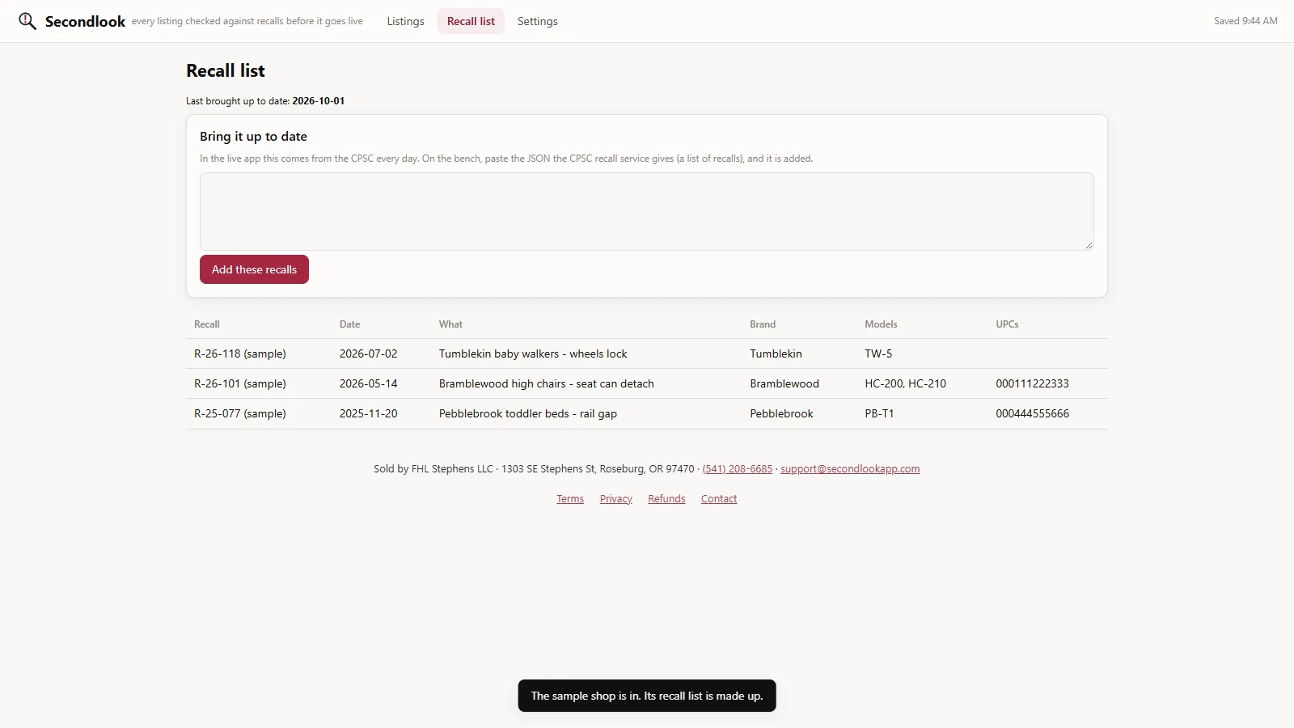Click UPC 000444555666
1294x728 pixels.
click(1032, 413)
